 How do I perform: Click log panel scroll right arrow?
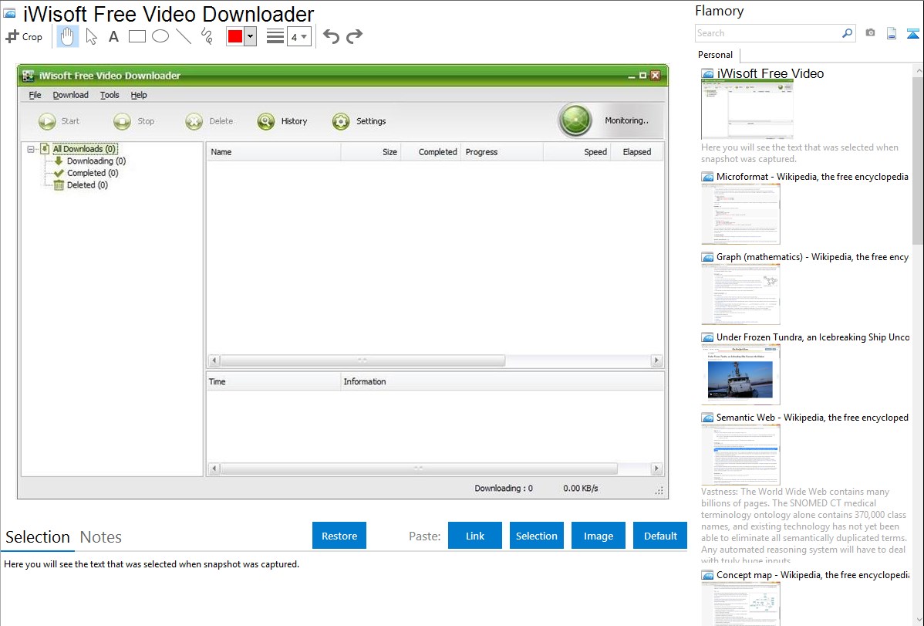point(656,469)
